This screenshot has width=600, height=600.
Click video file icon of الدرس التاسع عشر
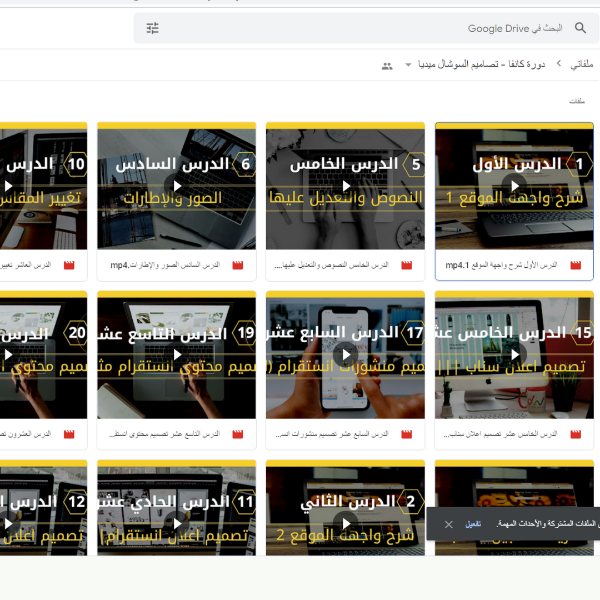tap(238, 434)
